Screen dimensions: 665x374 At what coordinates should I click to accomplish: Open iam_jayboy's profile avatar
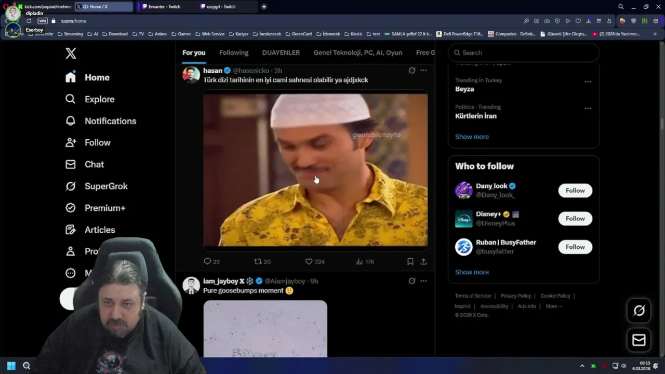coord(191,285)
